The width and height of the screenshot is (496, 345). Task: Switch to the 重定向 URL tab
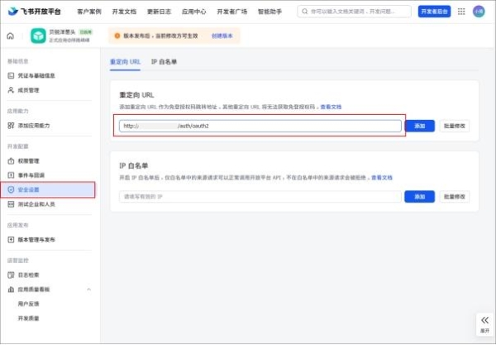125,62
